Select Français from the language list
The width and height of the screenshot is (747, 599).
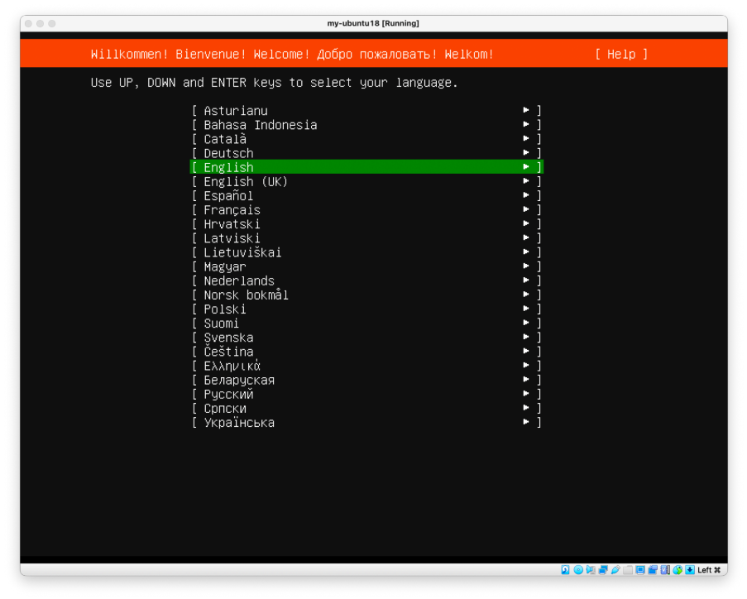(x=366, y=209)
